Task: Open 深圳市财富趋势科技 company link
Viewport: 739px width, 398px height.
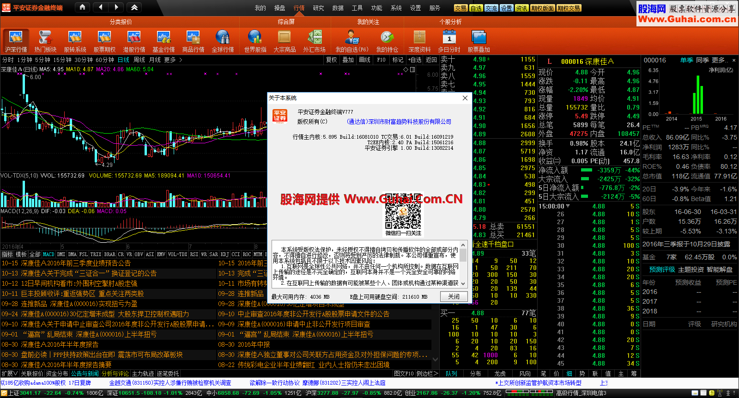Action: [399, 122]
